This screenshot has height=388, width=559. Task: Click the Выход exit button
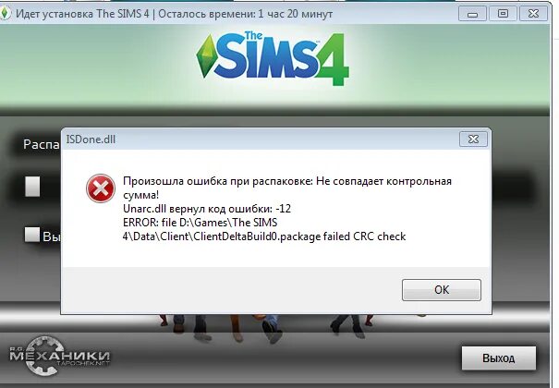point(498,358)
